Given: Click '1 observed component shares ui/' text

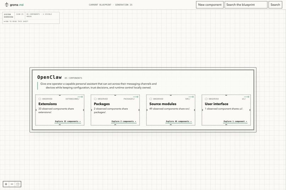Looking at the screenshot, I should (x=224, y=109).
